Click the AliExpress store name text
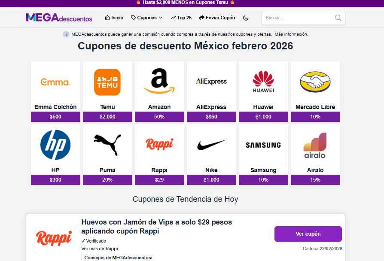Screen dimensions: 384x261 (211, 107)
